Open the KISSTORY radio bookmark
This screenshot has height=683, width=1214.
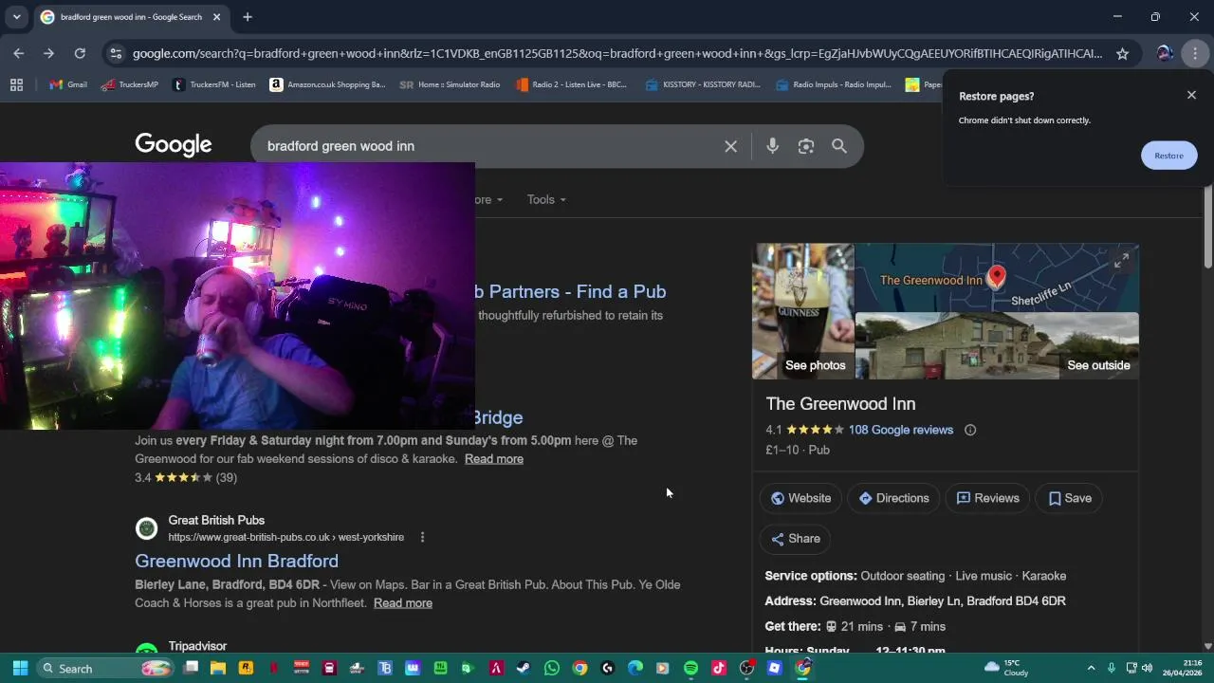702,84
